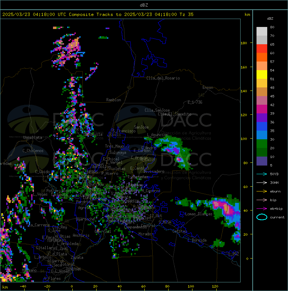Image resolution: width=288 pixels, height=291 pixels.
Task: Click the 100 km tick on right axis
Action: pos(244,139)
